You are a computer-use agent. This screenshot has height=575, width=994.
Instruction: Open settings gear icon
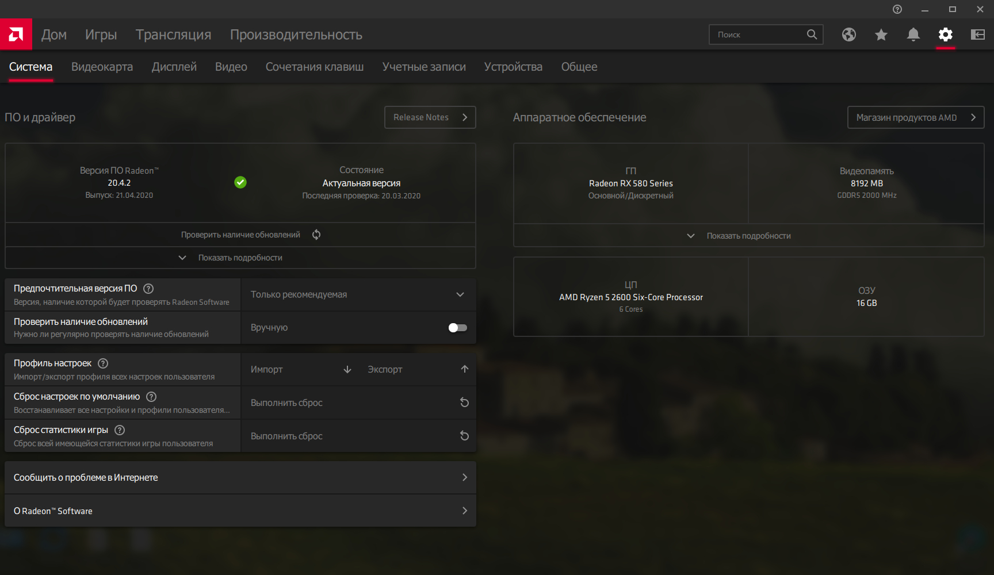pos(946,34)
